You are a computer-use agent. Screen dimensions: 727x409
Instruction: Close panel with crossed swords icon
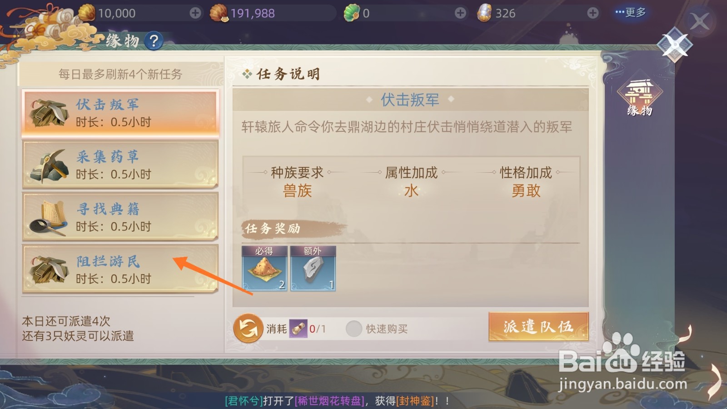[x=675, y=45]
